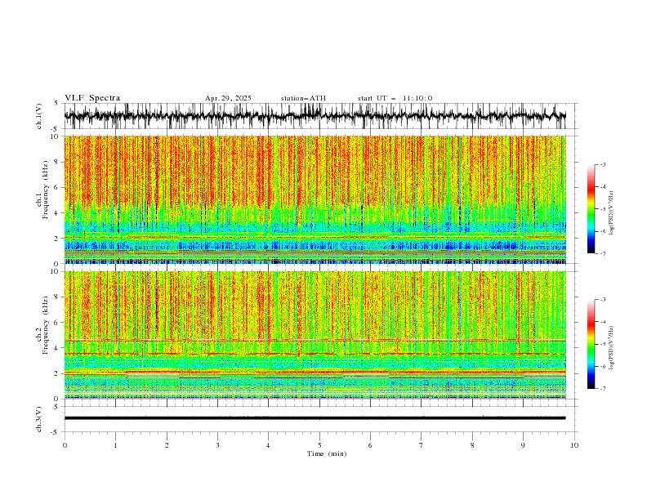The image size is (647, 500).
Task: Click the ch.2 spectrogram panel
Action: pyautogui.click(x=315, y=335)
